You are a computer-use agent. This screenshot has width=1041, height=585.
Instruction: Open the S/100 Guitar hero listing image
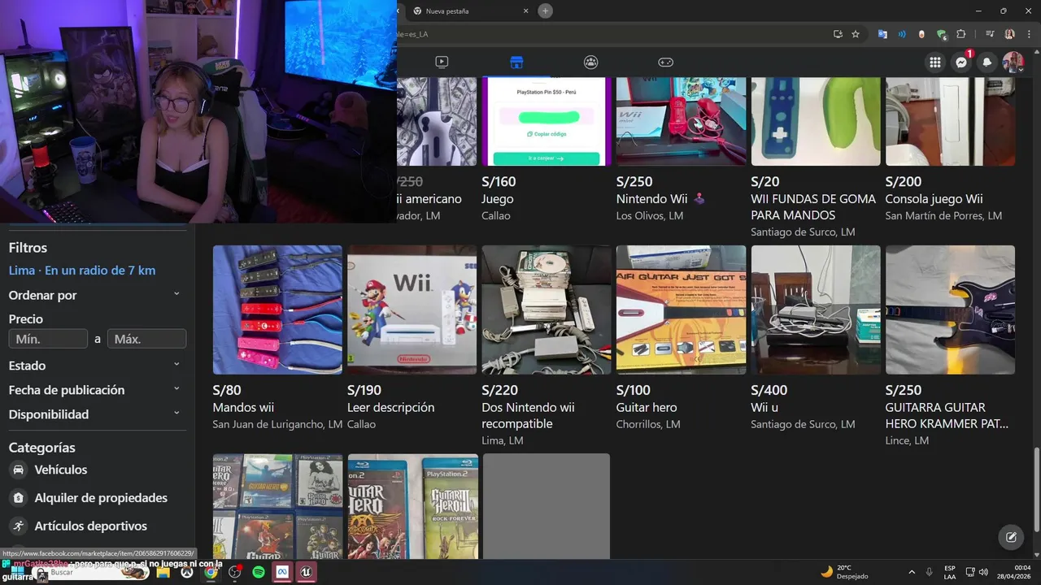[x=681, y=310]
